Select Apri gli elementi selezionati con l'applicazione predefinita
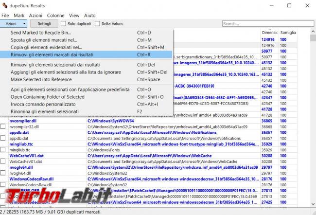The height and width of the screenshot is (215, 316). [86, 90]
